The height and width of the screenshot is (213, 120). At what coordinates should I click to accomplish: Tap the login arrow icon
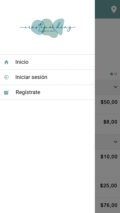point(6,77)
